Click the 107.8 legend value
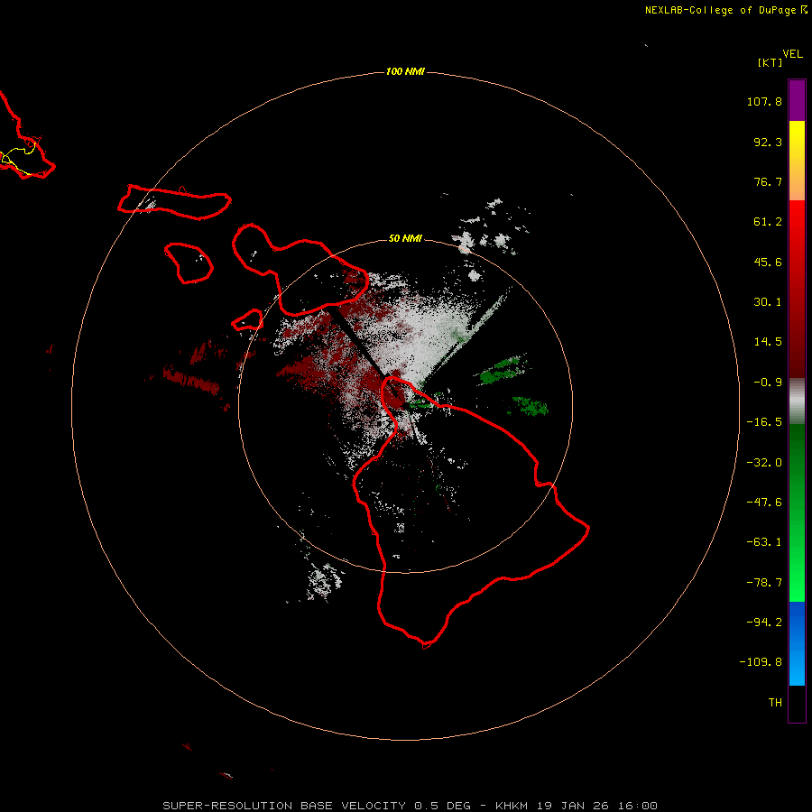The height and width of the screenshot is (812, 812). click(x=764, y=101)
